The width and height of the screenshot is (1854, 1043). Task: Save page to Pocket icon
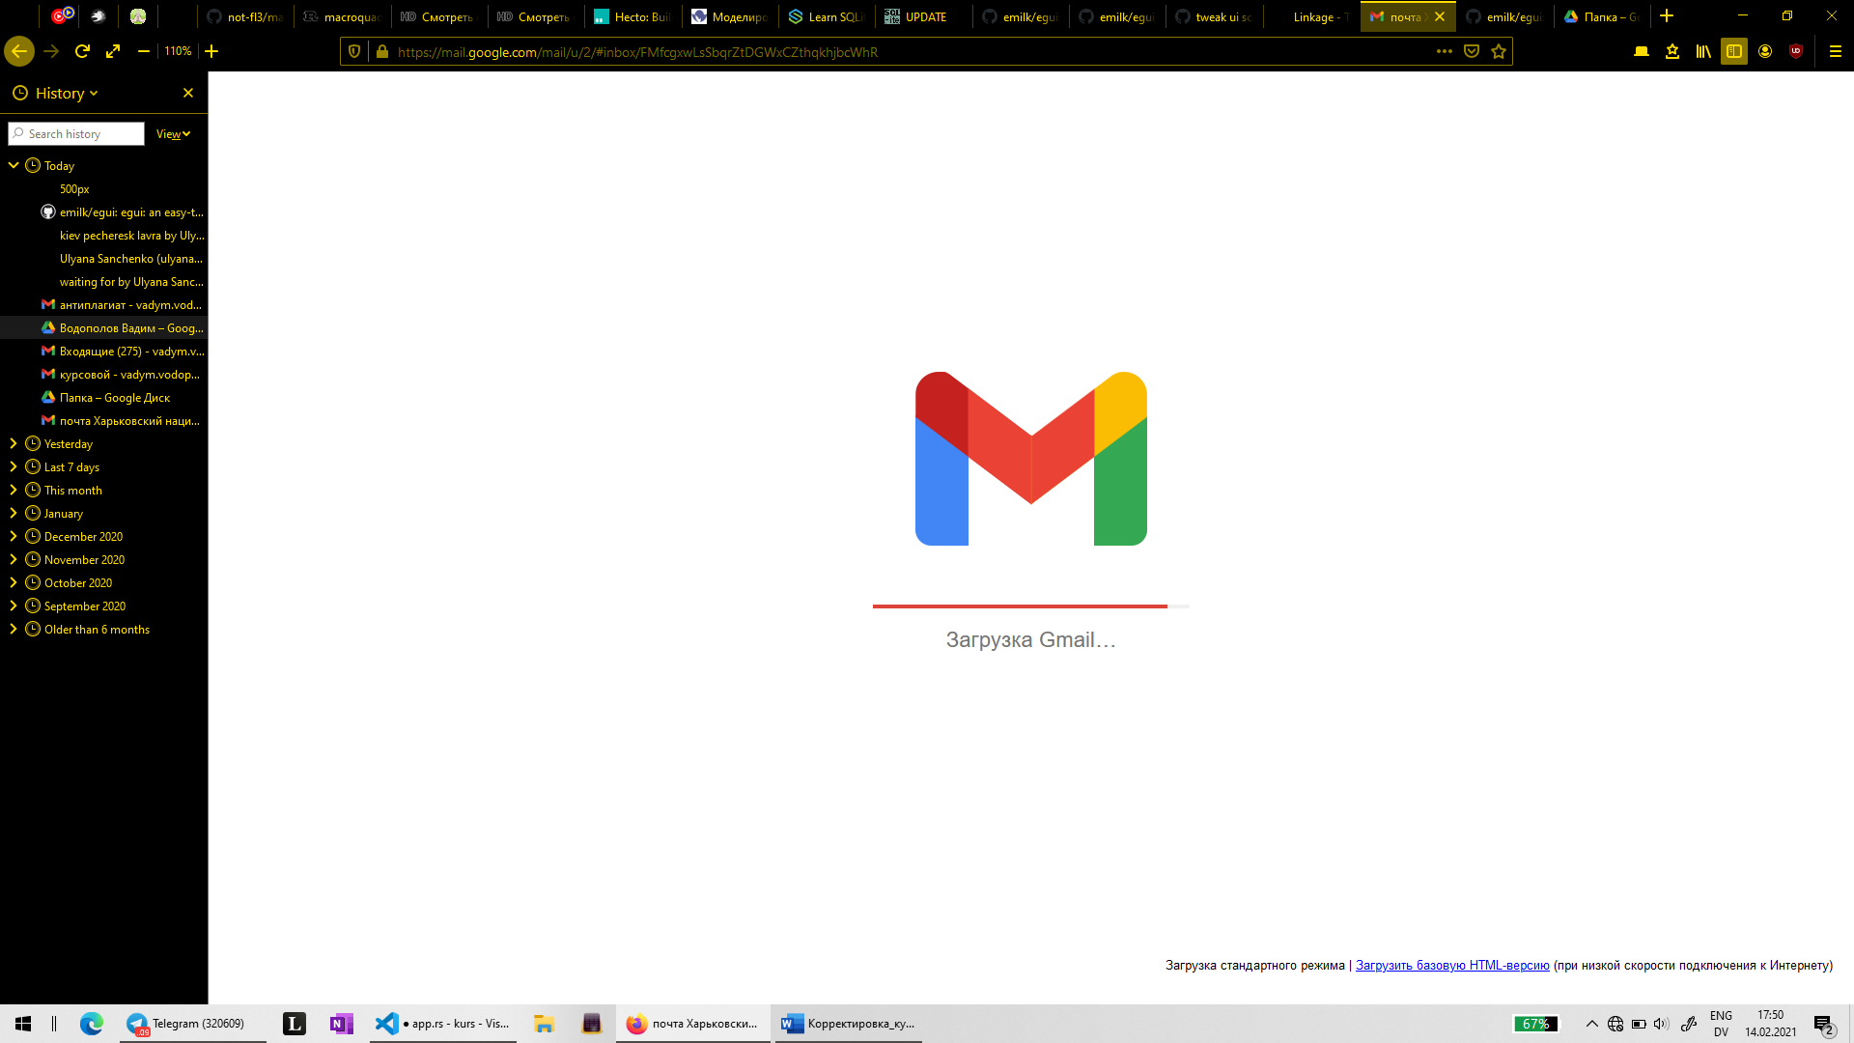click(1472, 51)
